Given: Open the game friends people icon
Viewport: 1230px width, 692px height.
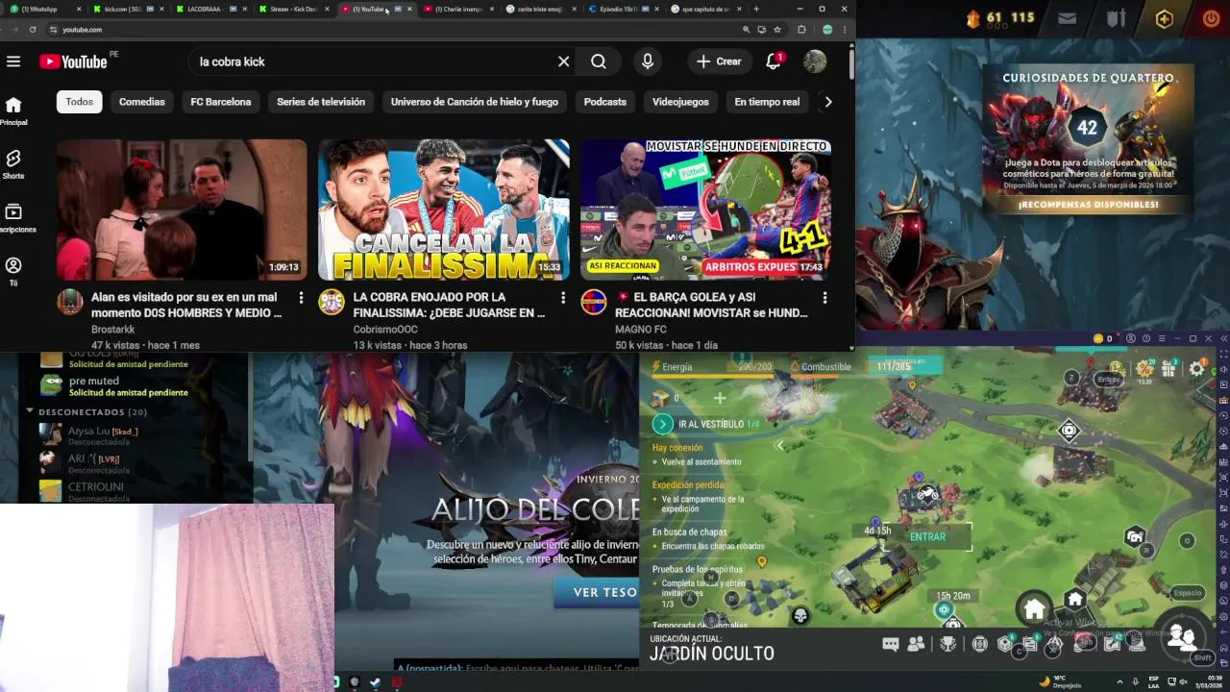Looking at the screenshot, I should tap(916, 644).
